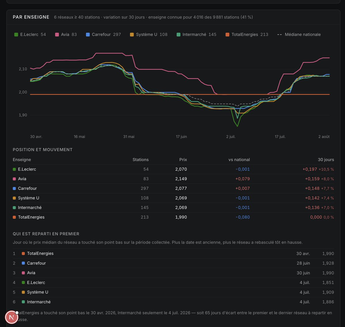
Task: Select Carrefour row in position table
Action: [174, 188]
